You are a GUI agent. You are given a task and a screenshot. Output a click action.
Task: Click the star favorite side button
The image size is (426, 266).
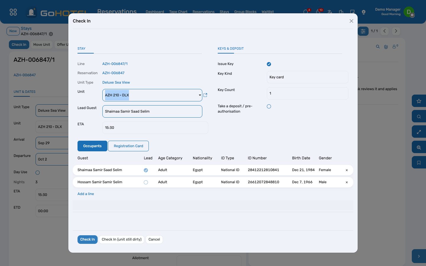tap(419, 101)
